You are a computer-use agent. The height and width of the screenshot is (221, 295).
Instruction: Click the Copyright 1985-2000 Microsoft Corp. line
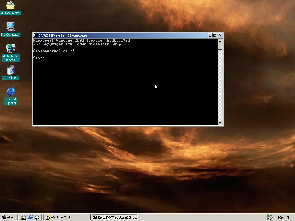(x=78, y=44)
